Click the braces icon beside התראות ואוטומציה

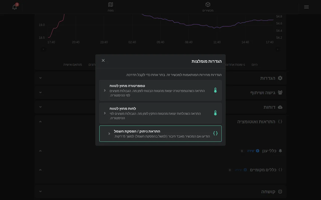point(280,121)
